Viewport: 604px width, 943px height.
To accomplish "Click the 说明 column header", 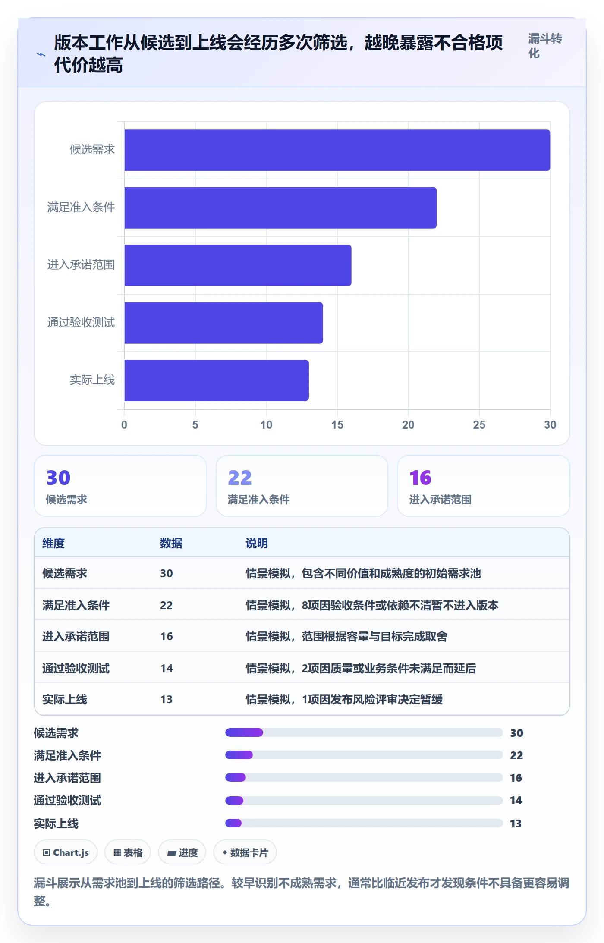I will 257,543.
